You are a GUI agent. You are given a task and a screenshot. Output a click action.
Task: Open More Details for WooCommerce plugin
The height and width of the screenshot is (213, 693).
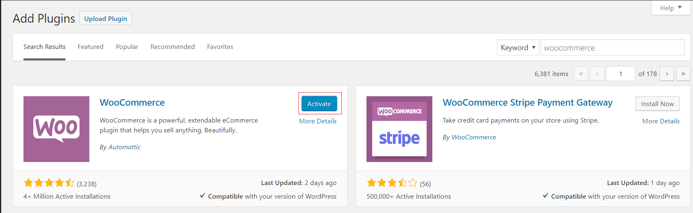pos(318,121)
